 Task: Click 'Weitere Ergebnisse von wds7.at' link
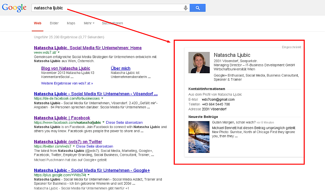tap(67, 83)
